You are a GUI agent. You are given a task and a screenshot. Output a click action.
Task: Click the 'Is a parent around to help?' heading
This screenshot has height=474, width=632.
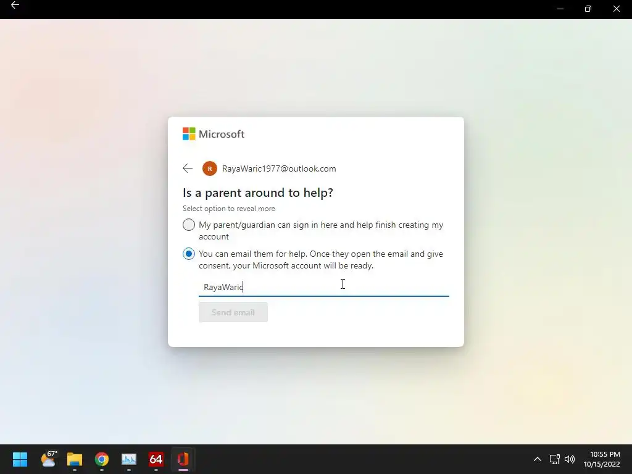click(x=258, y=193)
